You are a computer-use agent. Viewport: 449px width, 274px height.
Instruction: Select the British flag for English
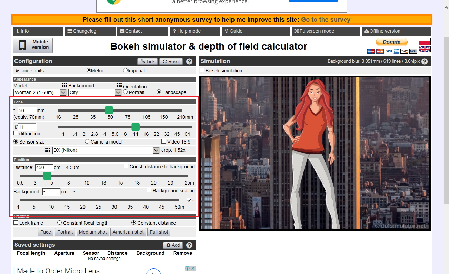click(x=425, y=49)
